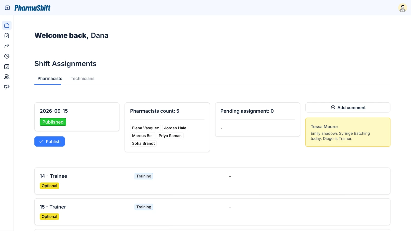Switch to the Pharmacists tab
The width and height of the screenshot is (411, 231).
[50, 79]
